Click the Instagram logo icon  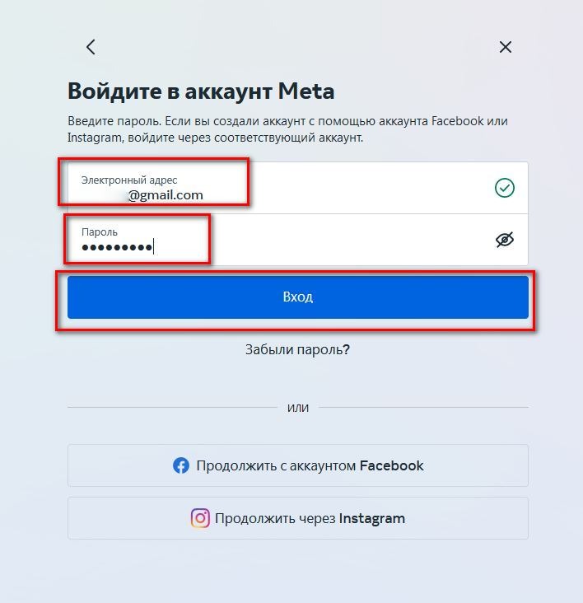point(200,518)
